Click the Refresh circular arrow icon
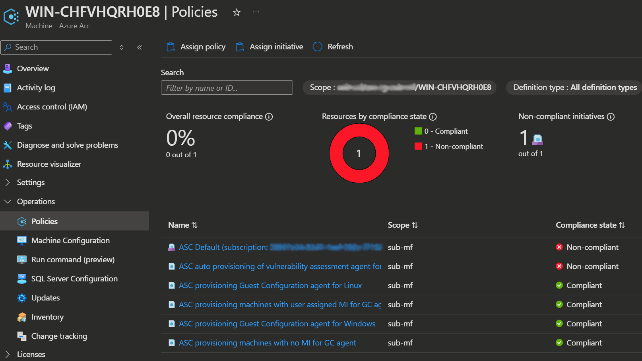Image resolution: width=642 pixels, height=361 pixels. point(318,47)
